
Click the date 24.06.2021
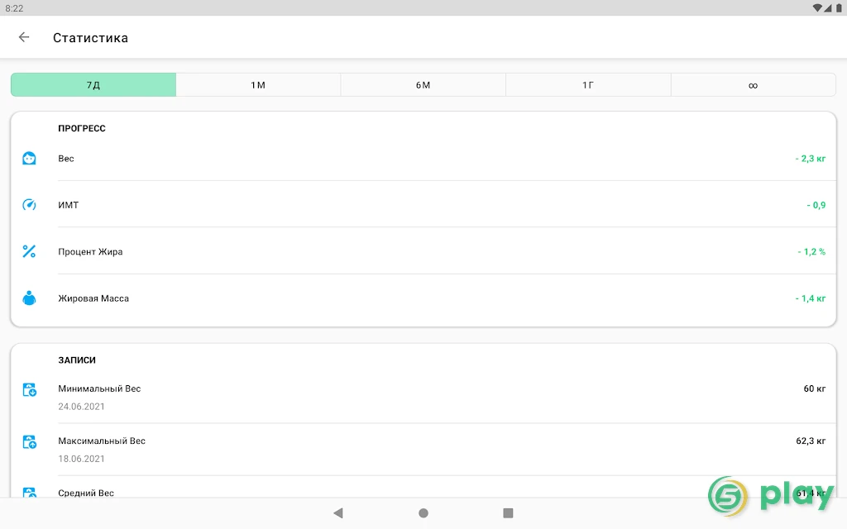coord(82,407)
